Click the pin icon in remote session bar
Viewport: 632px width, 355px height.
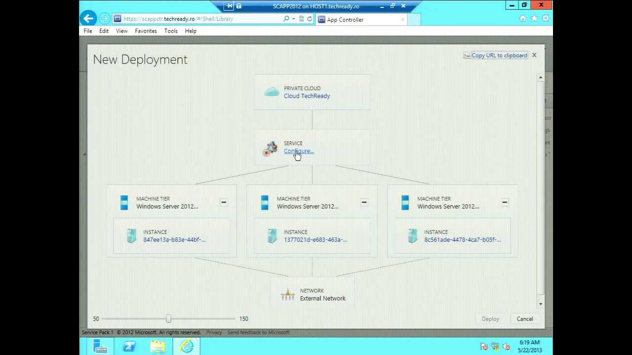(230, 6)
